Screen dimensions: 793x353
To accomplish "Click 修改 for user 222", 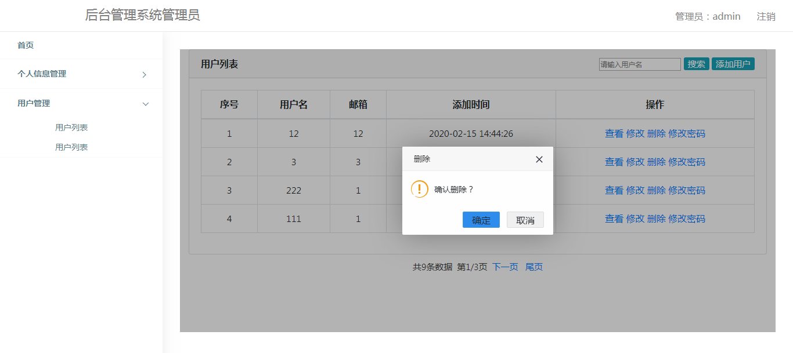I will point(635,190).
